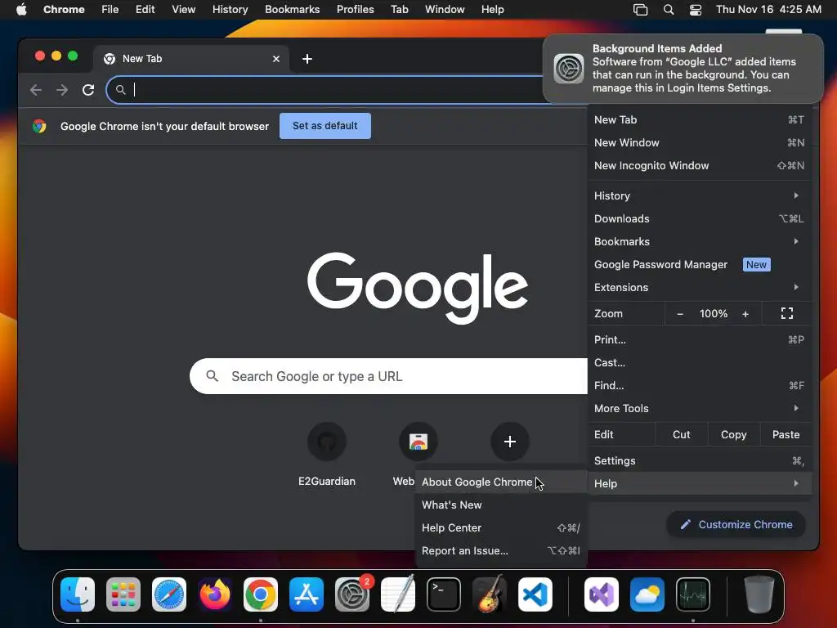Close the New Tab tab
Screen dimensions: 837x628
pos(276,59)
